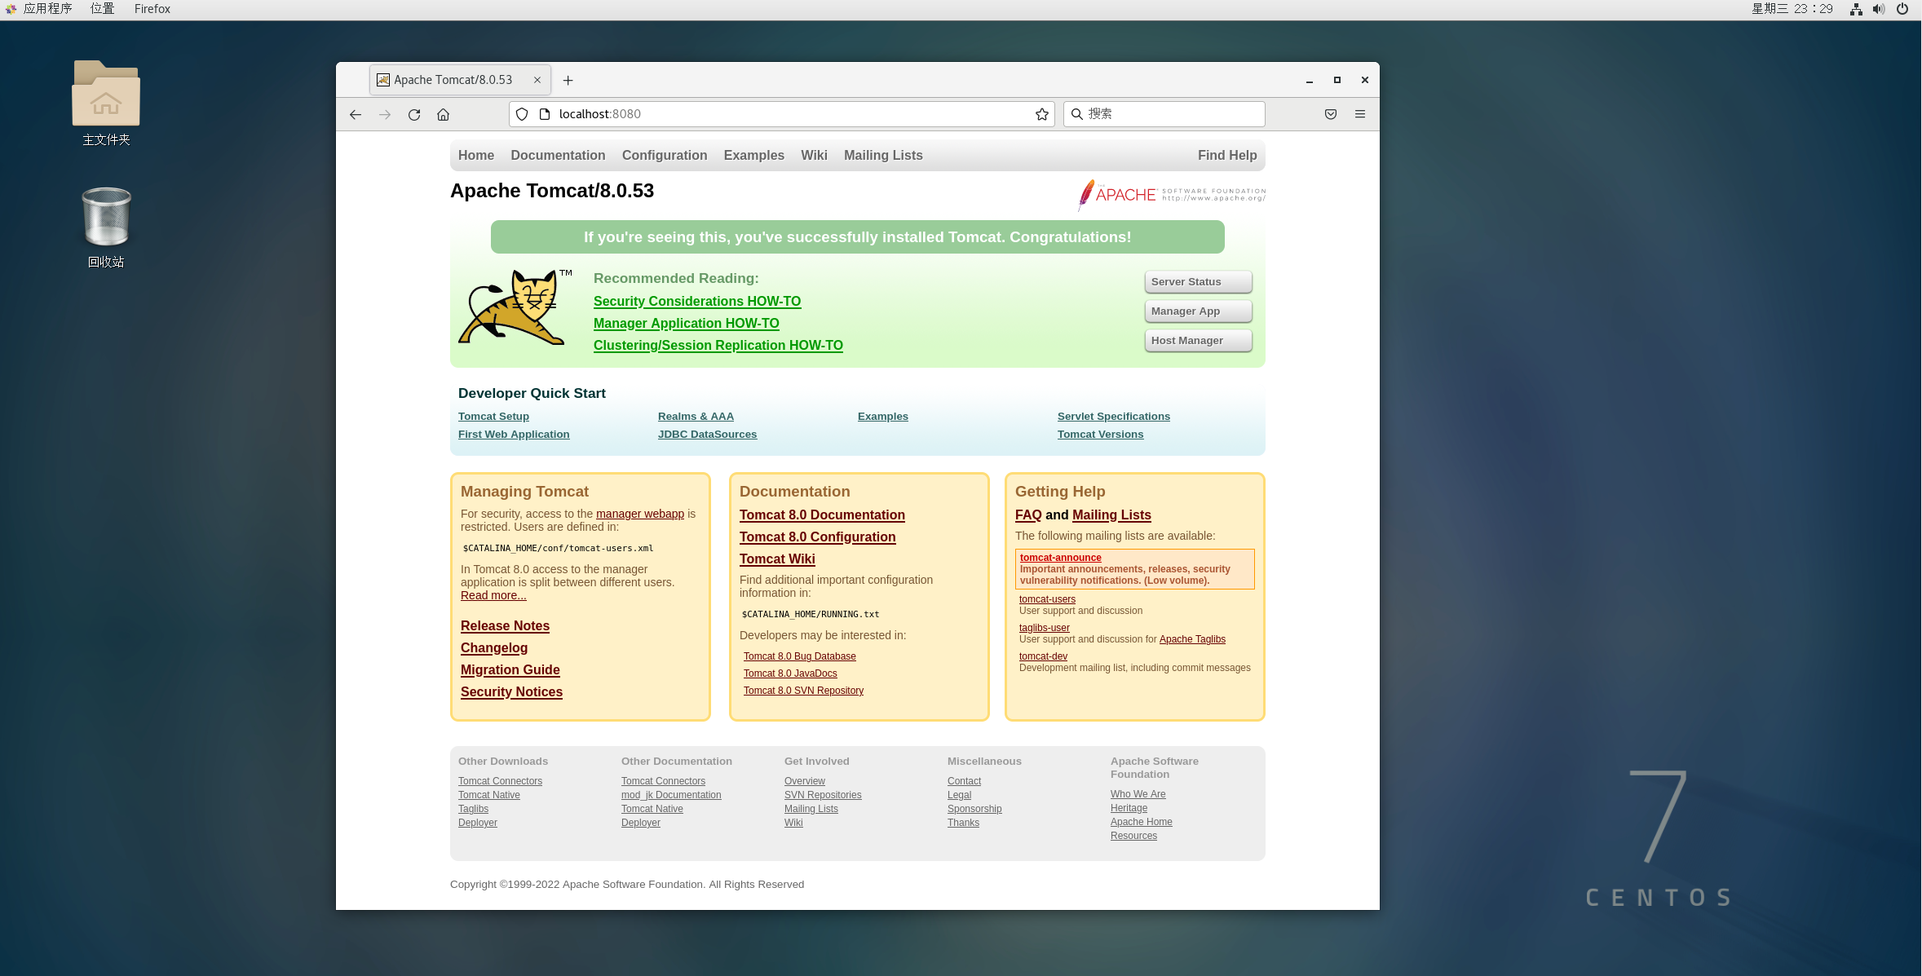Screen dimensions: 1922x976
Task: Open Security Considerations HOW-TO link
Action: pyautogui.click(x=697, y=302)
